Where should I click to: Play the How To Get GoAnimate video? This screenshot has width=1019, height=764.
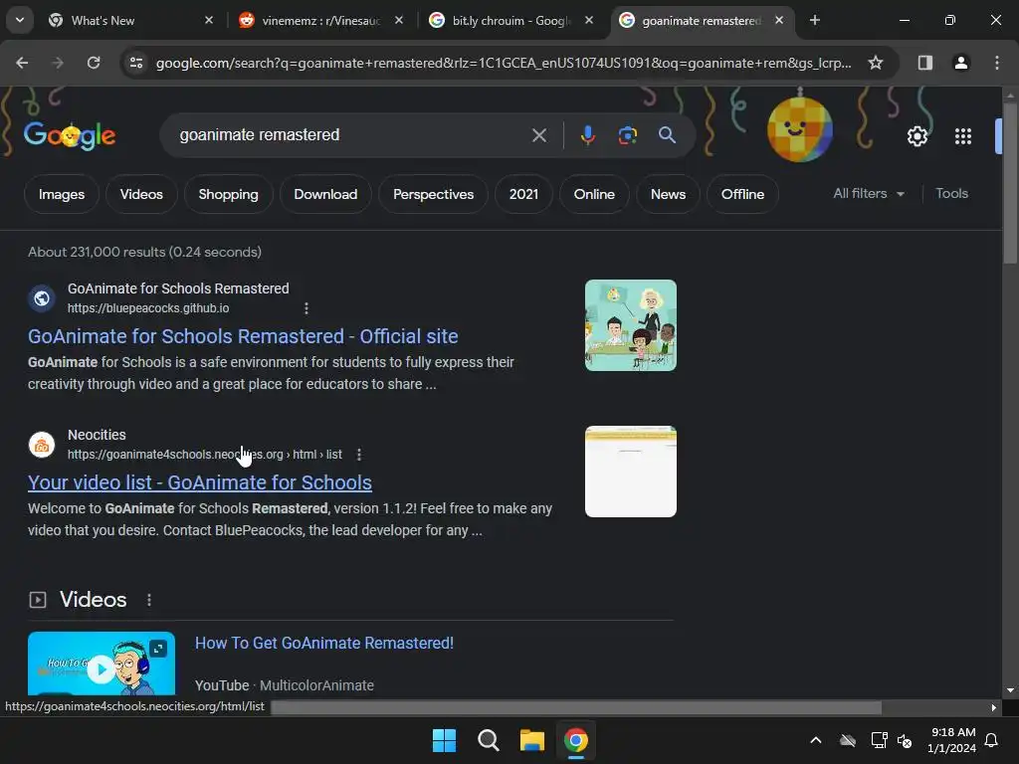pyautogui.click(x=101, y=668)
